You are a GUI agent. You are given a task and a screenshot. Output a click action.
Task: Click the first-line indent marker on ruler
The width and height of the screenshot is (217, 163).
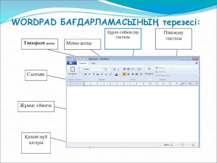[84, 83]
